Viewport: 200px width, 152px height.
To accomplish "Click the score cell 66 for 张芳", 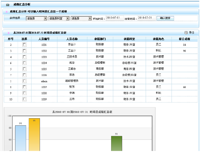I will (184, 87).
